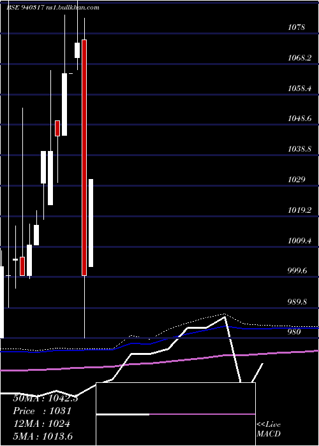Image resolution: width=319 pixels, height=446 pixels.
Task: Click the 50MA value readout
Action: [45, 398]
